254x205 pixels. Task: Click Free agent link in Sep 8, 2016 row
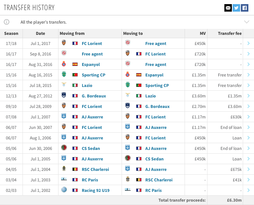point(92,54)
